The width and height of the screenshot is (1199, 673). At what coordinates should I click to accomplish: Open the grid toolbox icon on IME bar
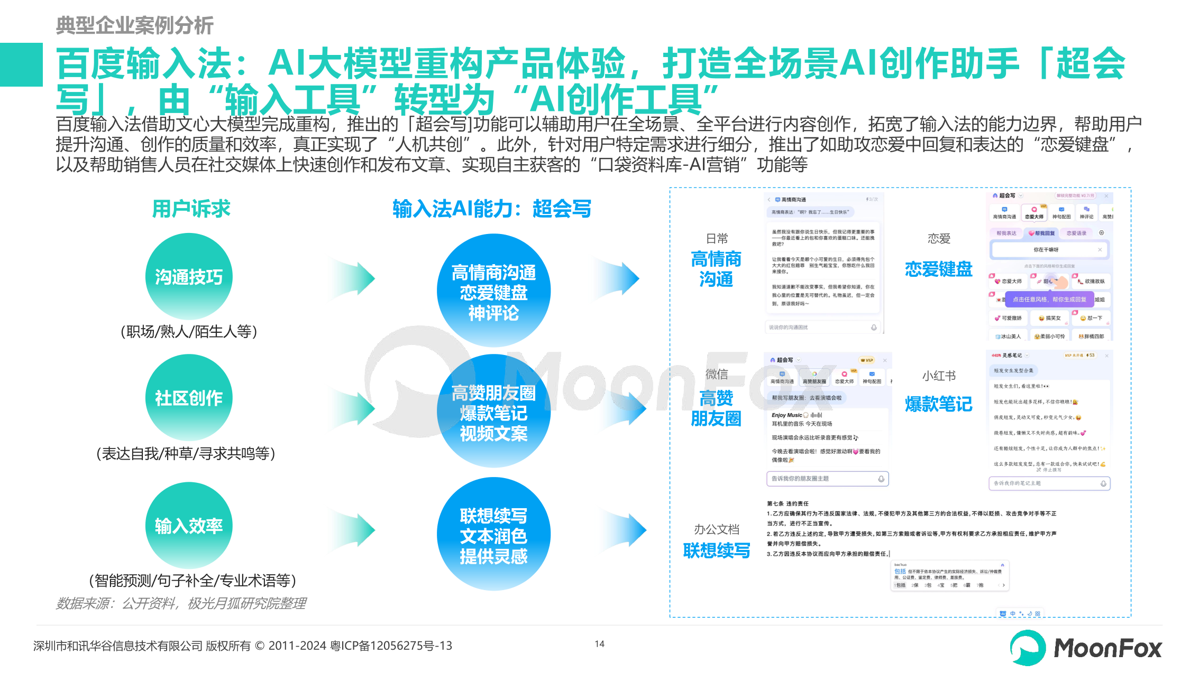tap(1038, 614)
